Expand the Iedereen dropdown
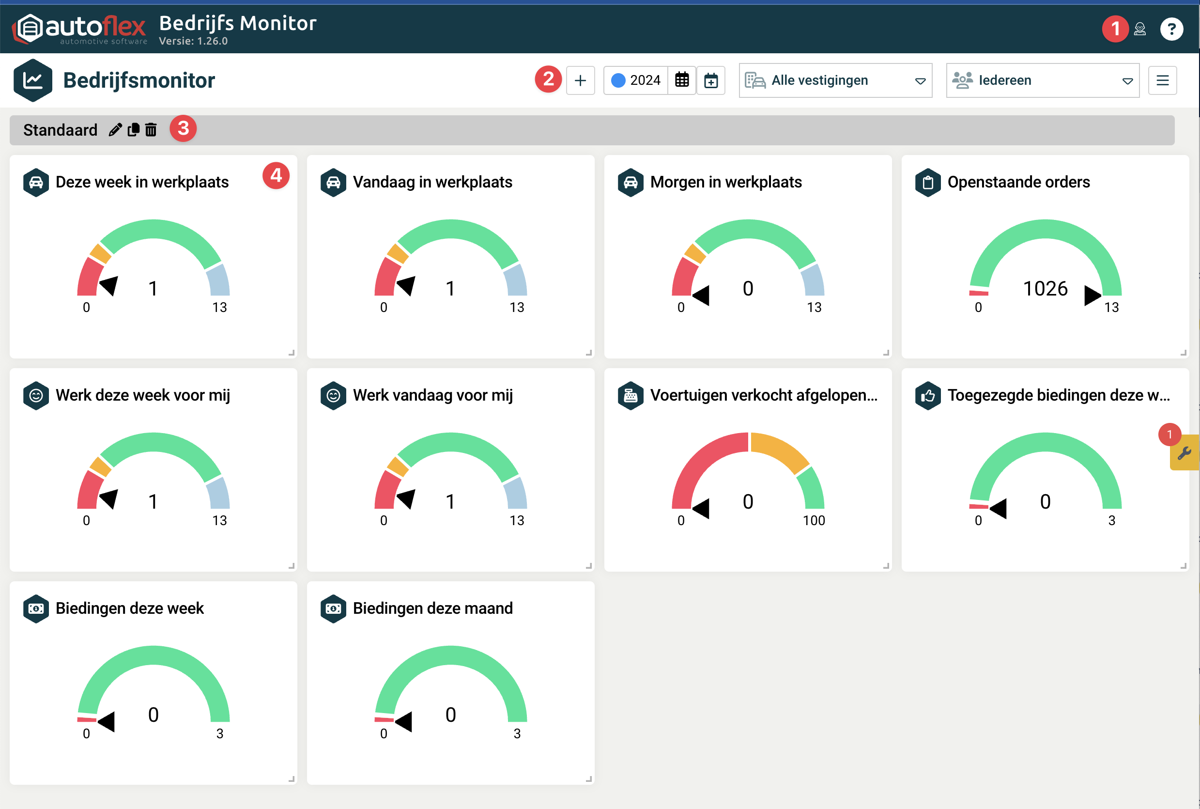Image resolution: width=1200 pixels, height=809 pixels. pos(1042,80)
